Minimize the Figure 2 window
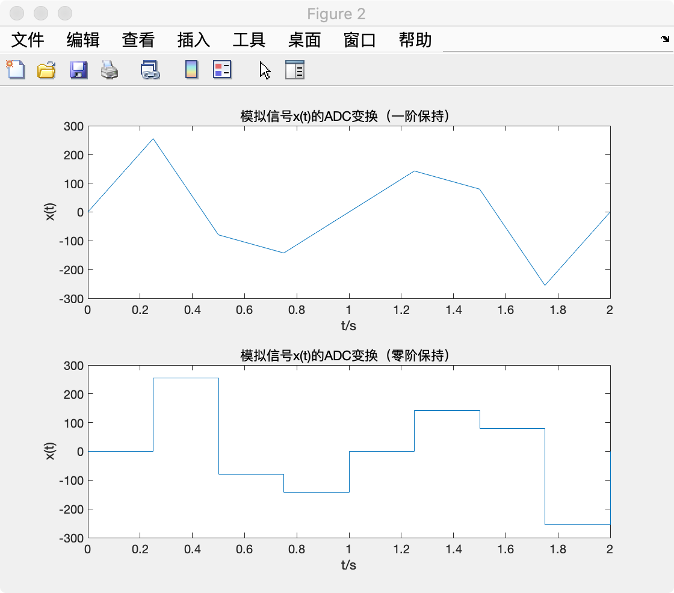 (x=41, y=13)
